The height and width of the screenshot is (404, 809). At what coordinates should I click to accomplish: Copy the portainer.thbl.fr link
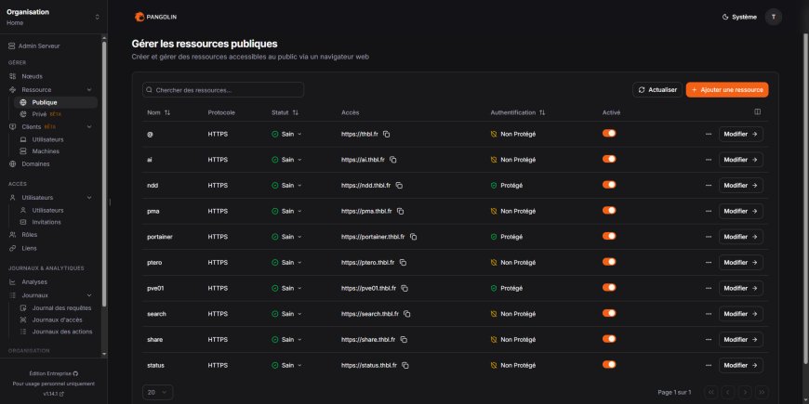(x=413, y=237)
